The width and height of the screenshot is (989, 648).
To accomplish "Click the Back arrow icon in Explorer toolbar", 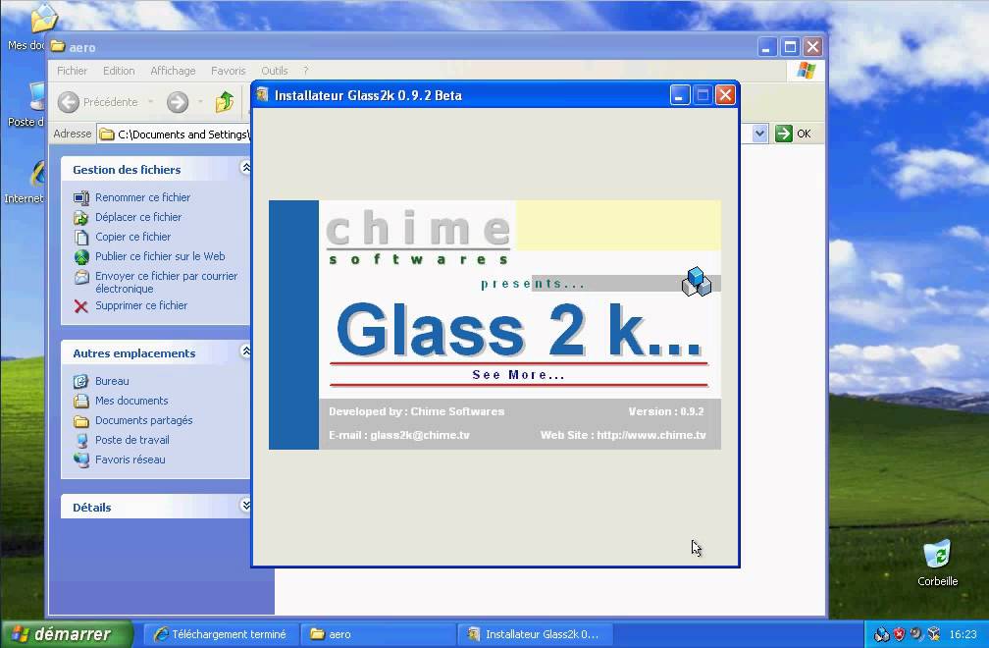I will click(69, 102).
